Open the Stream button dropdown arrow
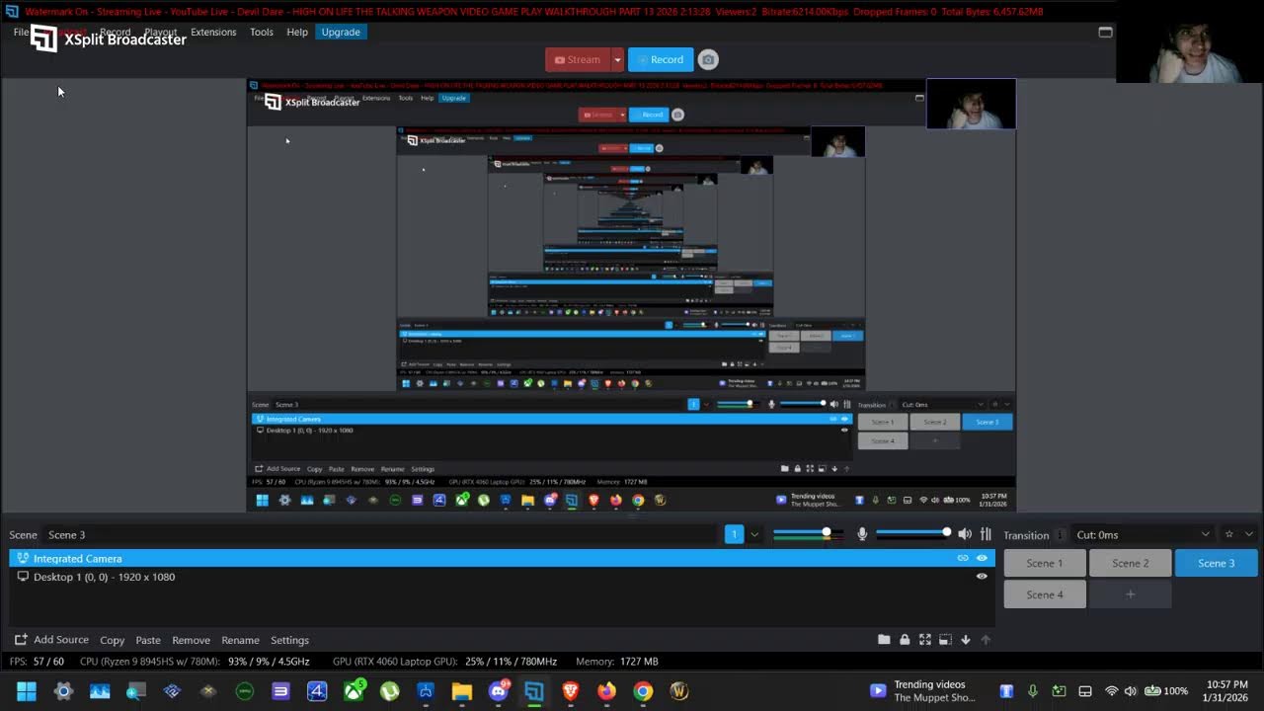 pyautogui.click(x=617, y=59)
